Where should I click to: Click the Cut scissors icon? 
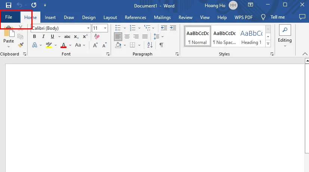(x=21, y=28)
